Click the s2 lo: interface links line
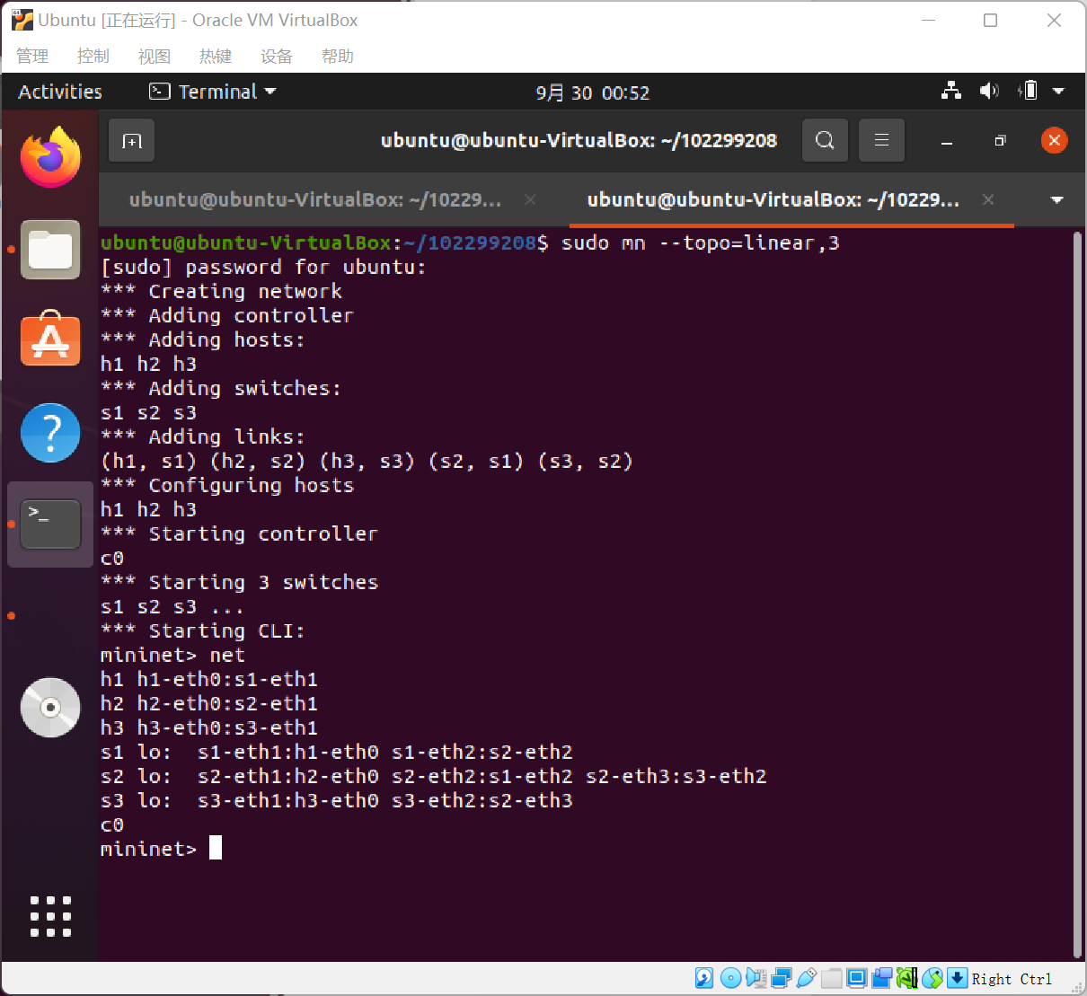 click(434, 776)
